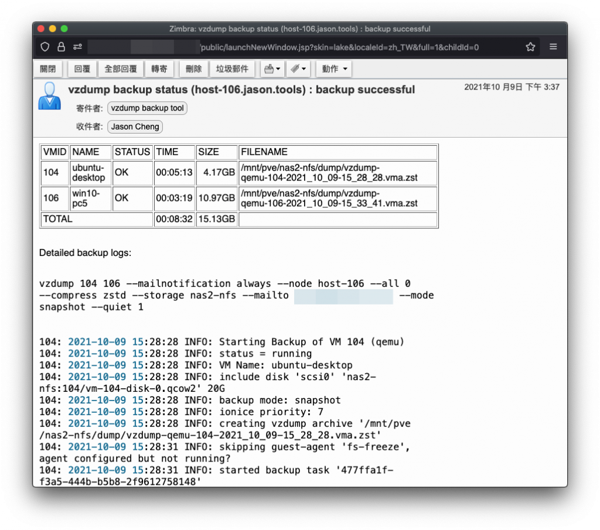The height and width of the screenshot is (530, 600).
Task: Click the sender 'vzdump backup tool' bubble
Action: (147, 108)
